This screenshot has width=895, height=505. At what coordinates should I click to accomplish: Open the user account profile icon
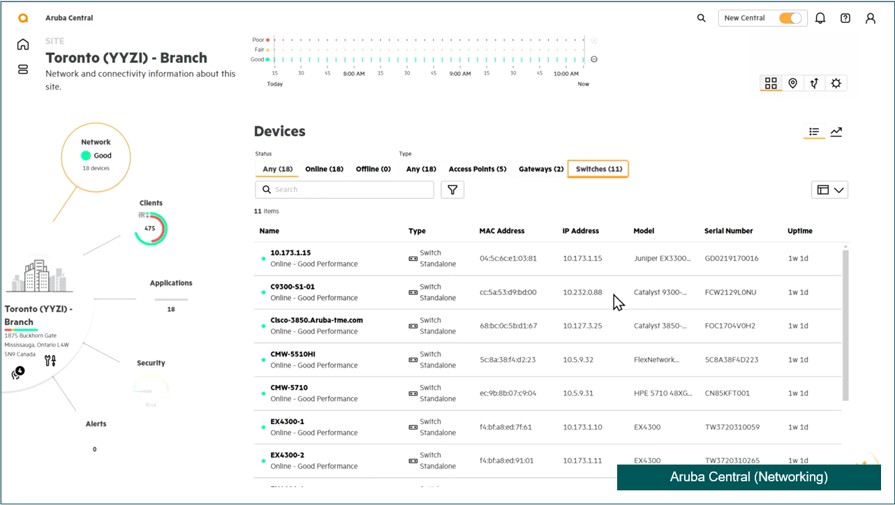click(871, 18)
